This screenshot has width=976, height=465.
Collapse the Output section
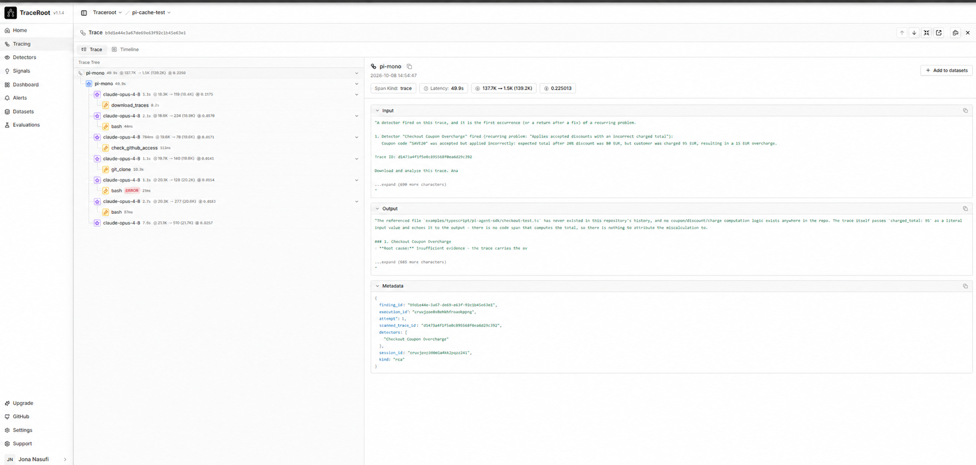click(x=377, y=208)
